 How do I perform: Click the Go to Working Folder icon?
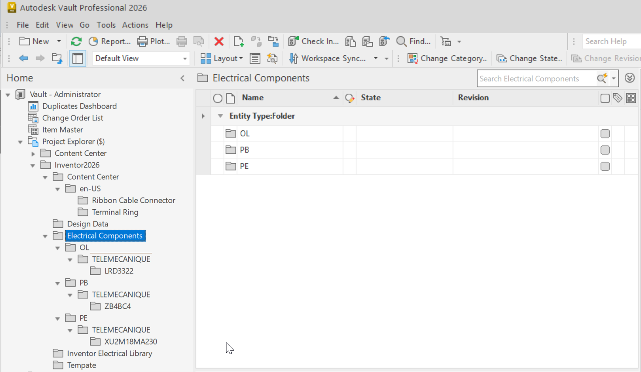pos(57,58)
